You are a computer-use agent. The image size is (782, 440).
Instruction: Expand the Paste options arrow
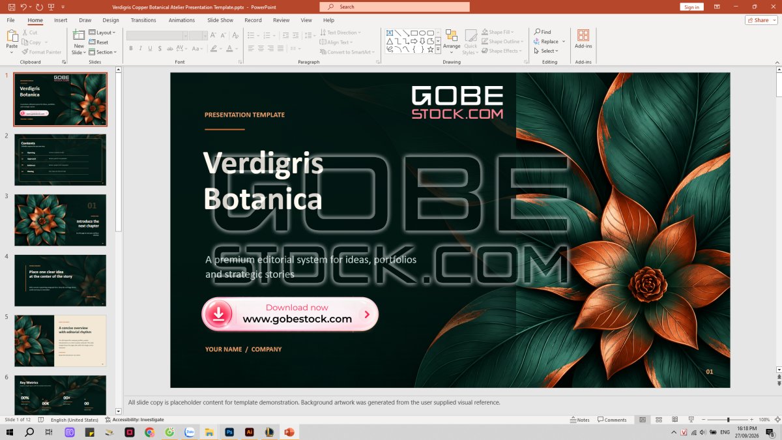coord(12,52)
